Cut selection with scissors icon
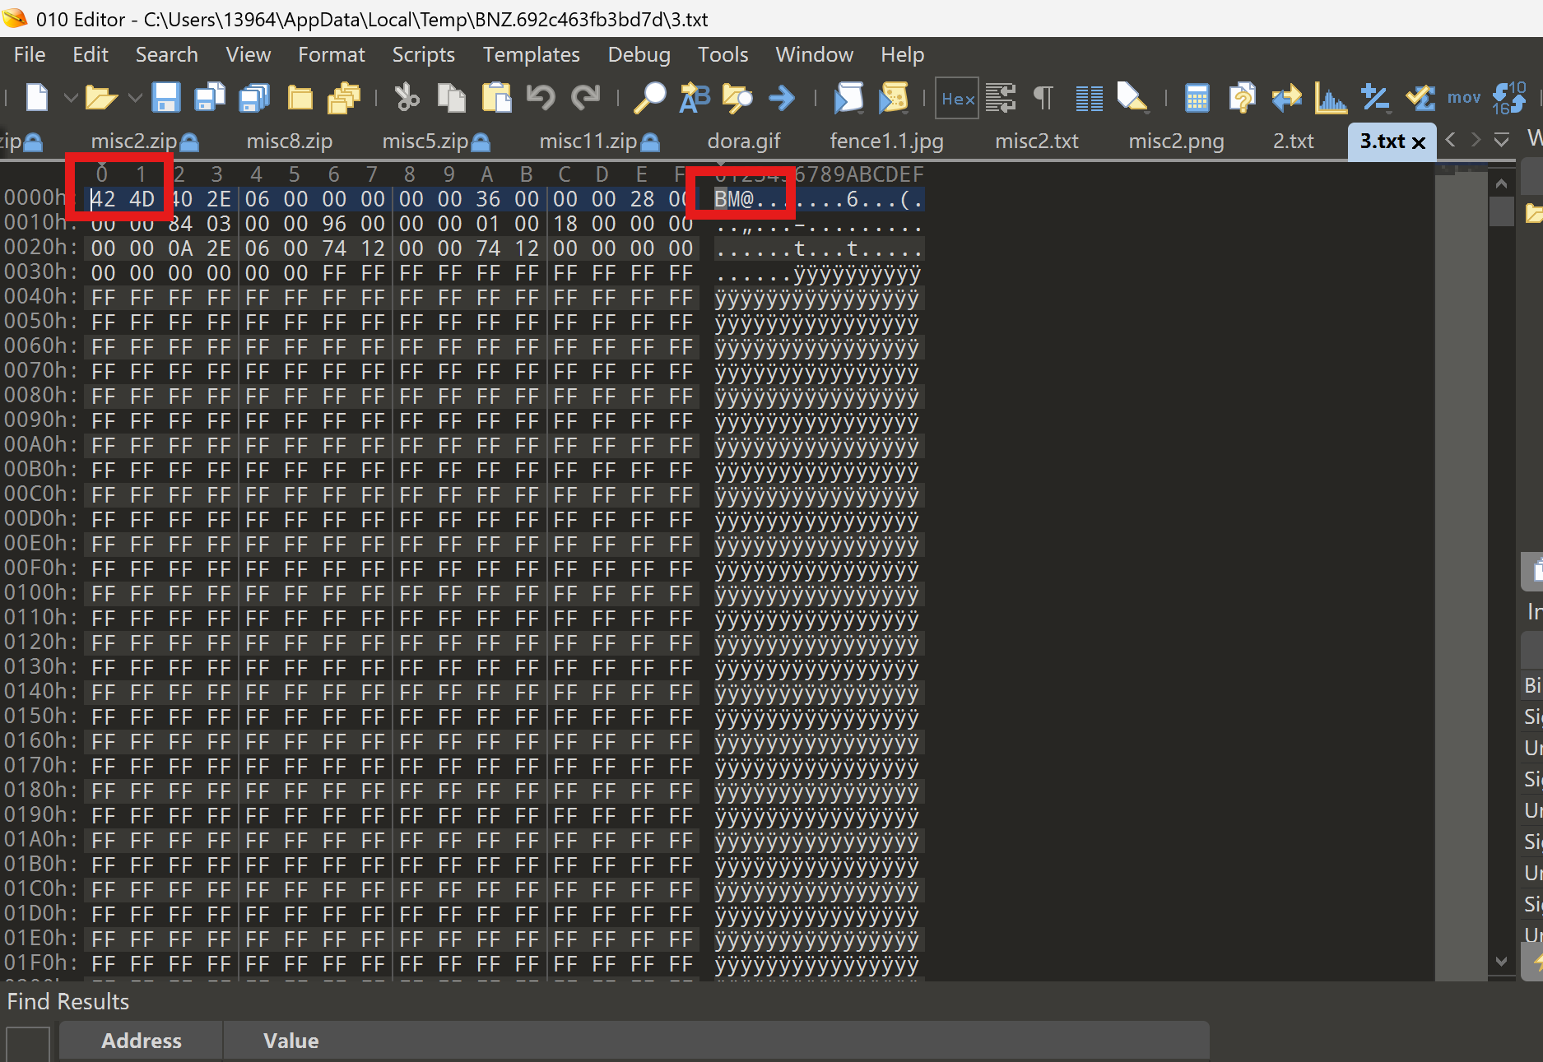The image size is (1543, 1062). (x=407, y=98)
